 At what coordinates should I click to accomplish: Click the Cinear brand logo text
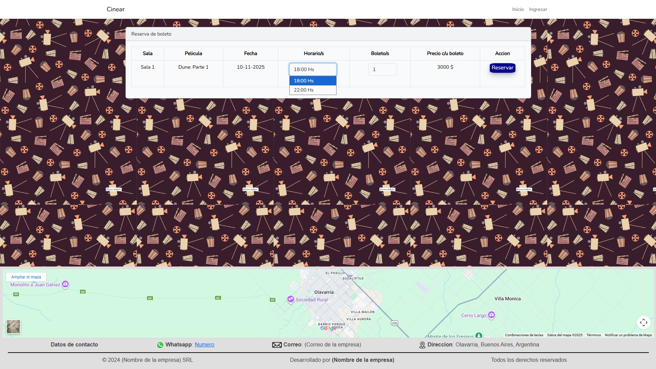tap(116, 9)
